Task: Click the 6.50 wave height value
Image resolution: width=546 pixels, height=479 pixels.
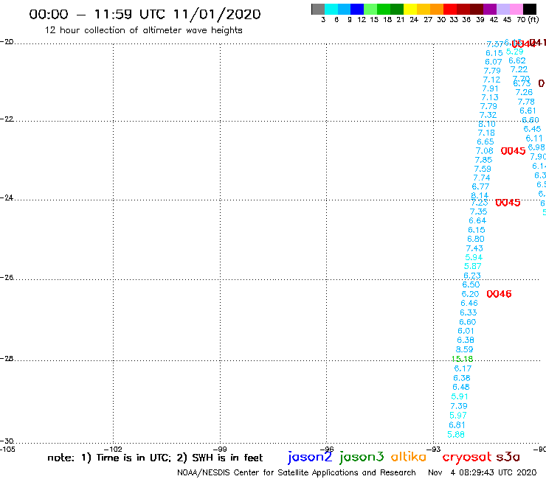Action: 471,284
